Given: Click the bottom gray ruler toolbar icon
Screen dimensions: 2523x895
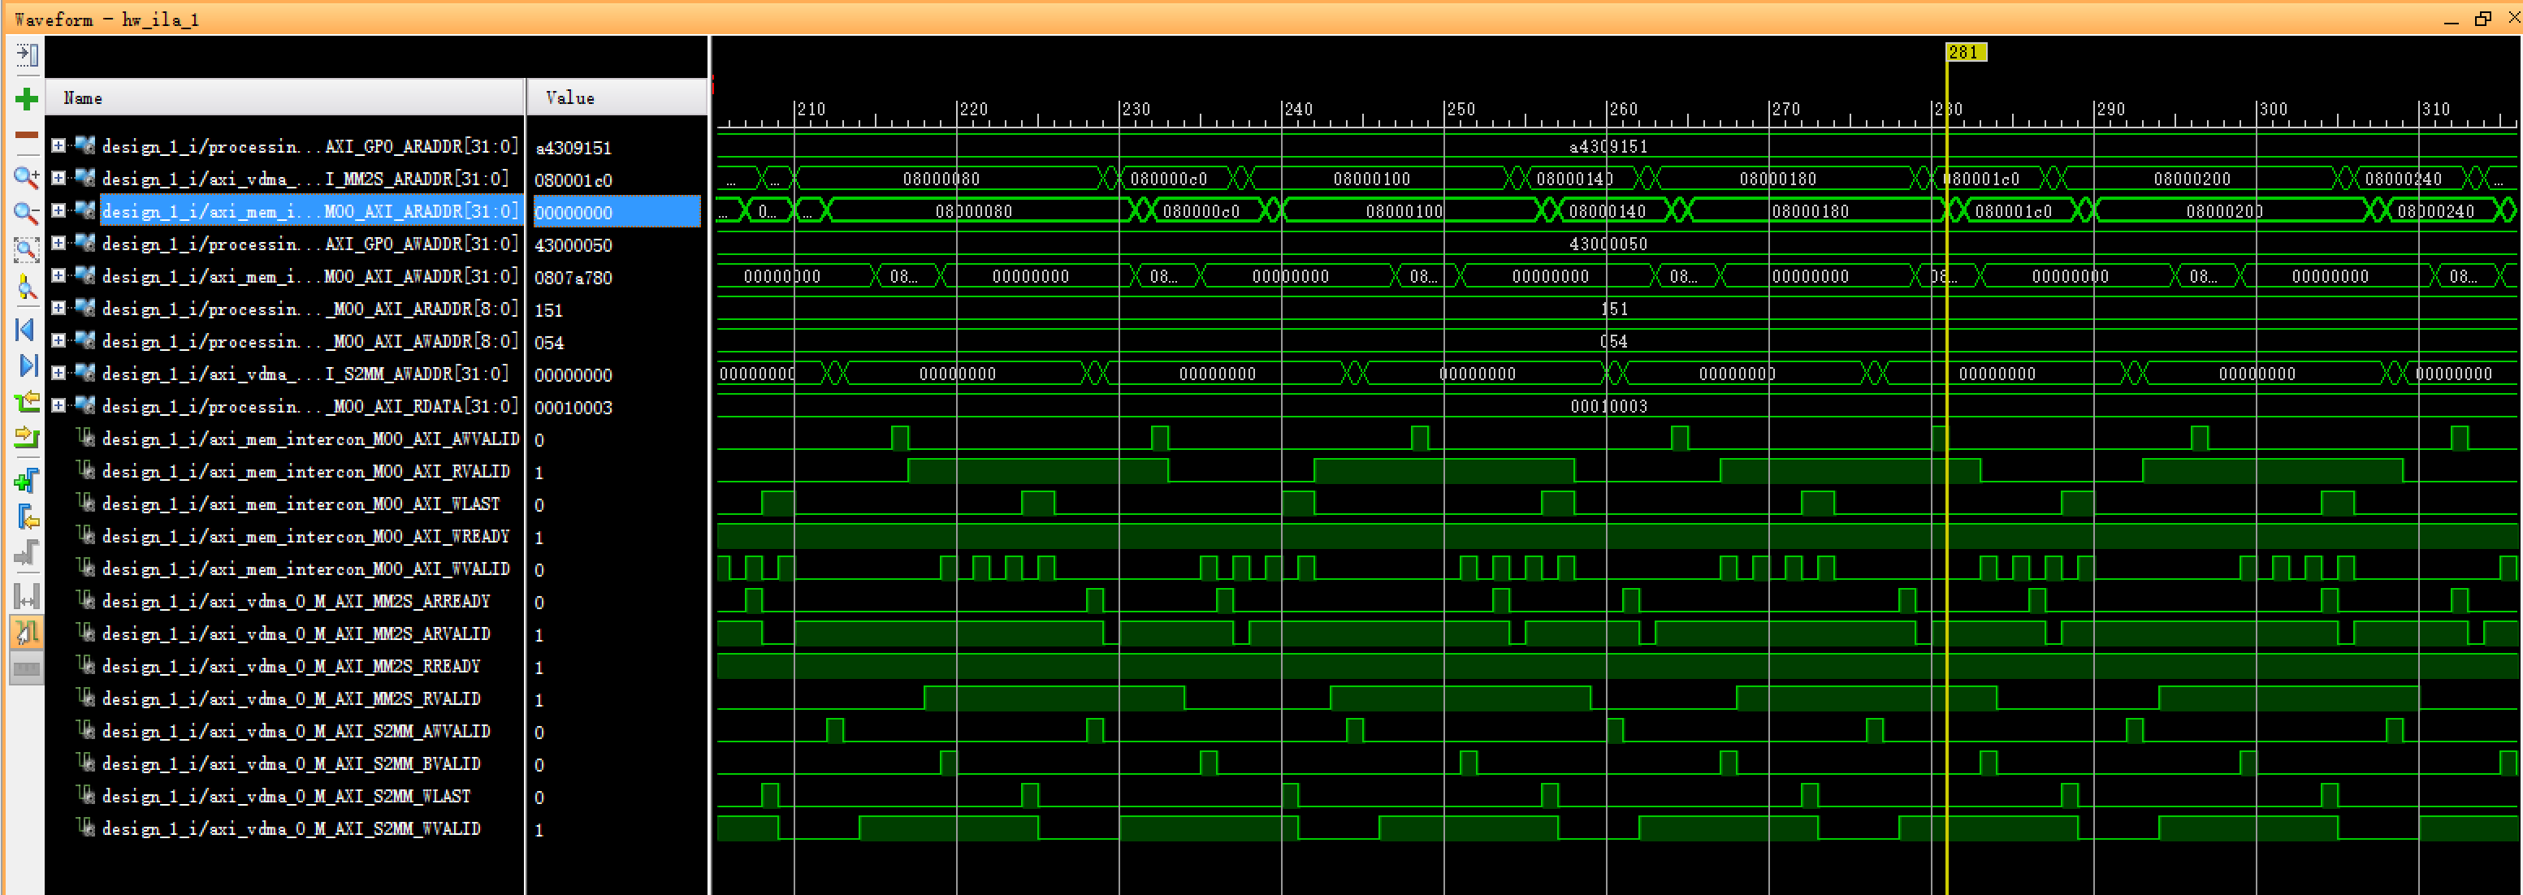Looking at the screenshot, I should (27, 668).
